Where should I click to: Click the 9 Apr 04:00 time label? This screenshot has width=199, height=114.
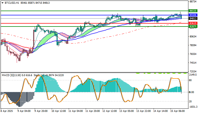coord(24,111)
